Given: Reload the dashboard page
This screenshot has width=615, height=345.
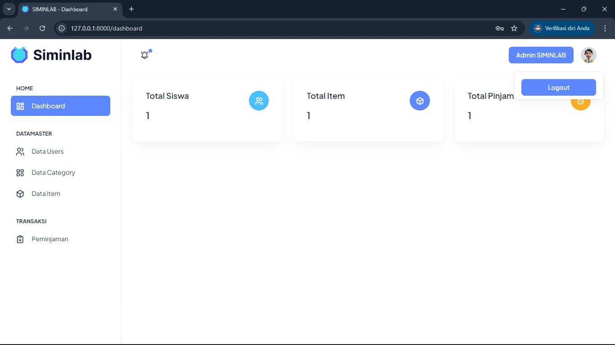Looking at the screenshot, I should (x=42, y=28).
